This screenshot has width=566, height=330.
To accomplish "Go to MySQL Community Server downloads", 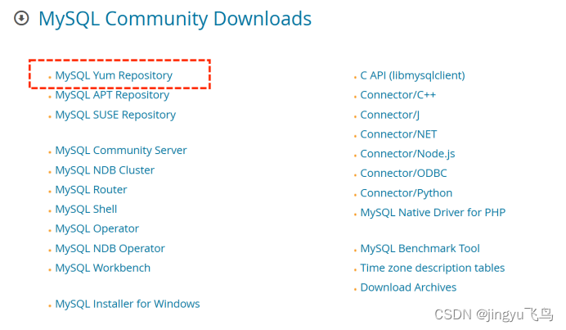I will pos(121,151).
